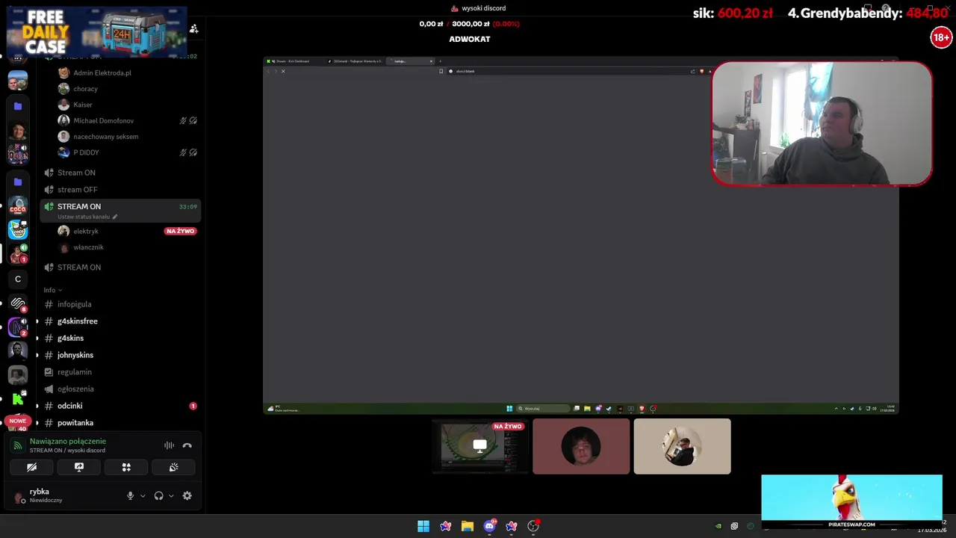Screen dimensions: 956x538
Task: Open noise suppression waveform icon
Action: (x=170, y=445)
